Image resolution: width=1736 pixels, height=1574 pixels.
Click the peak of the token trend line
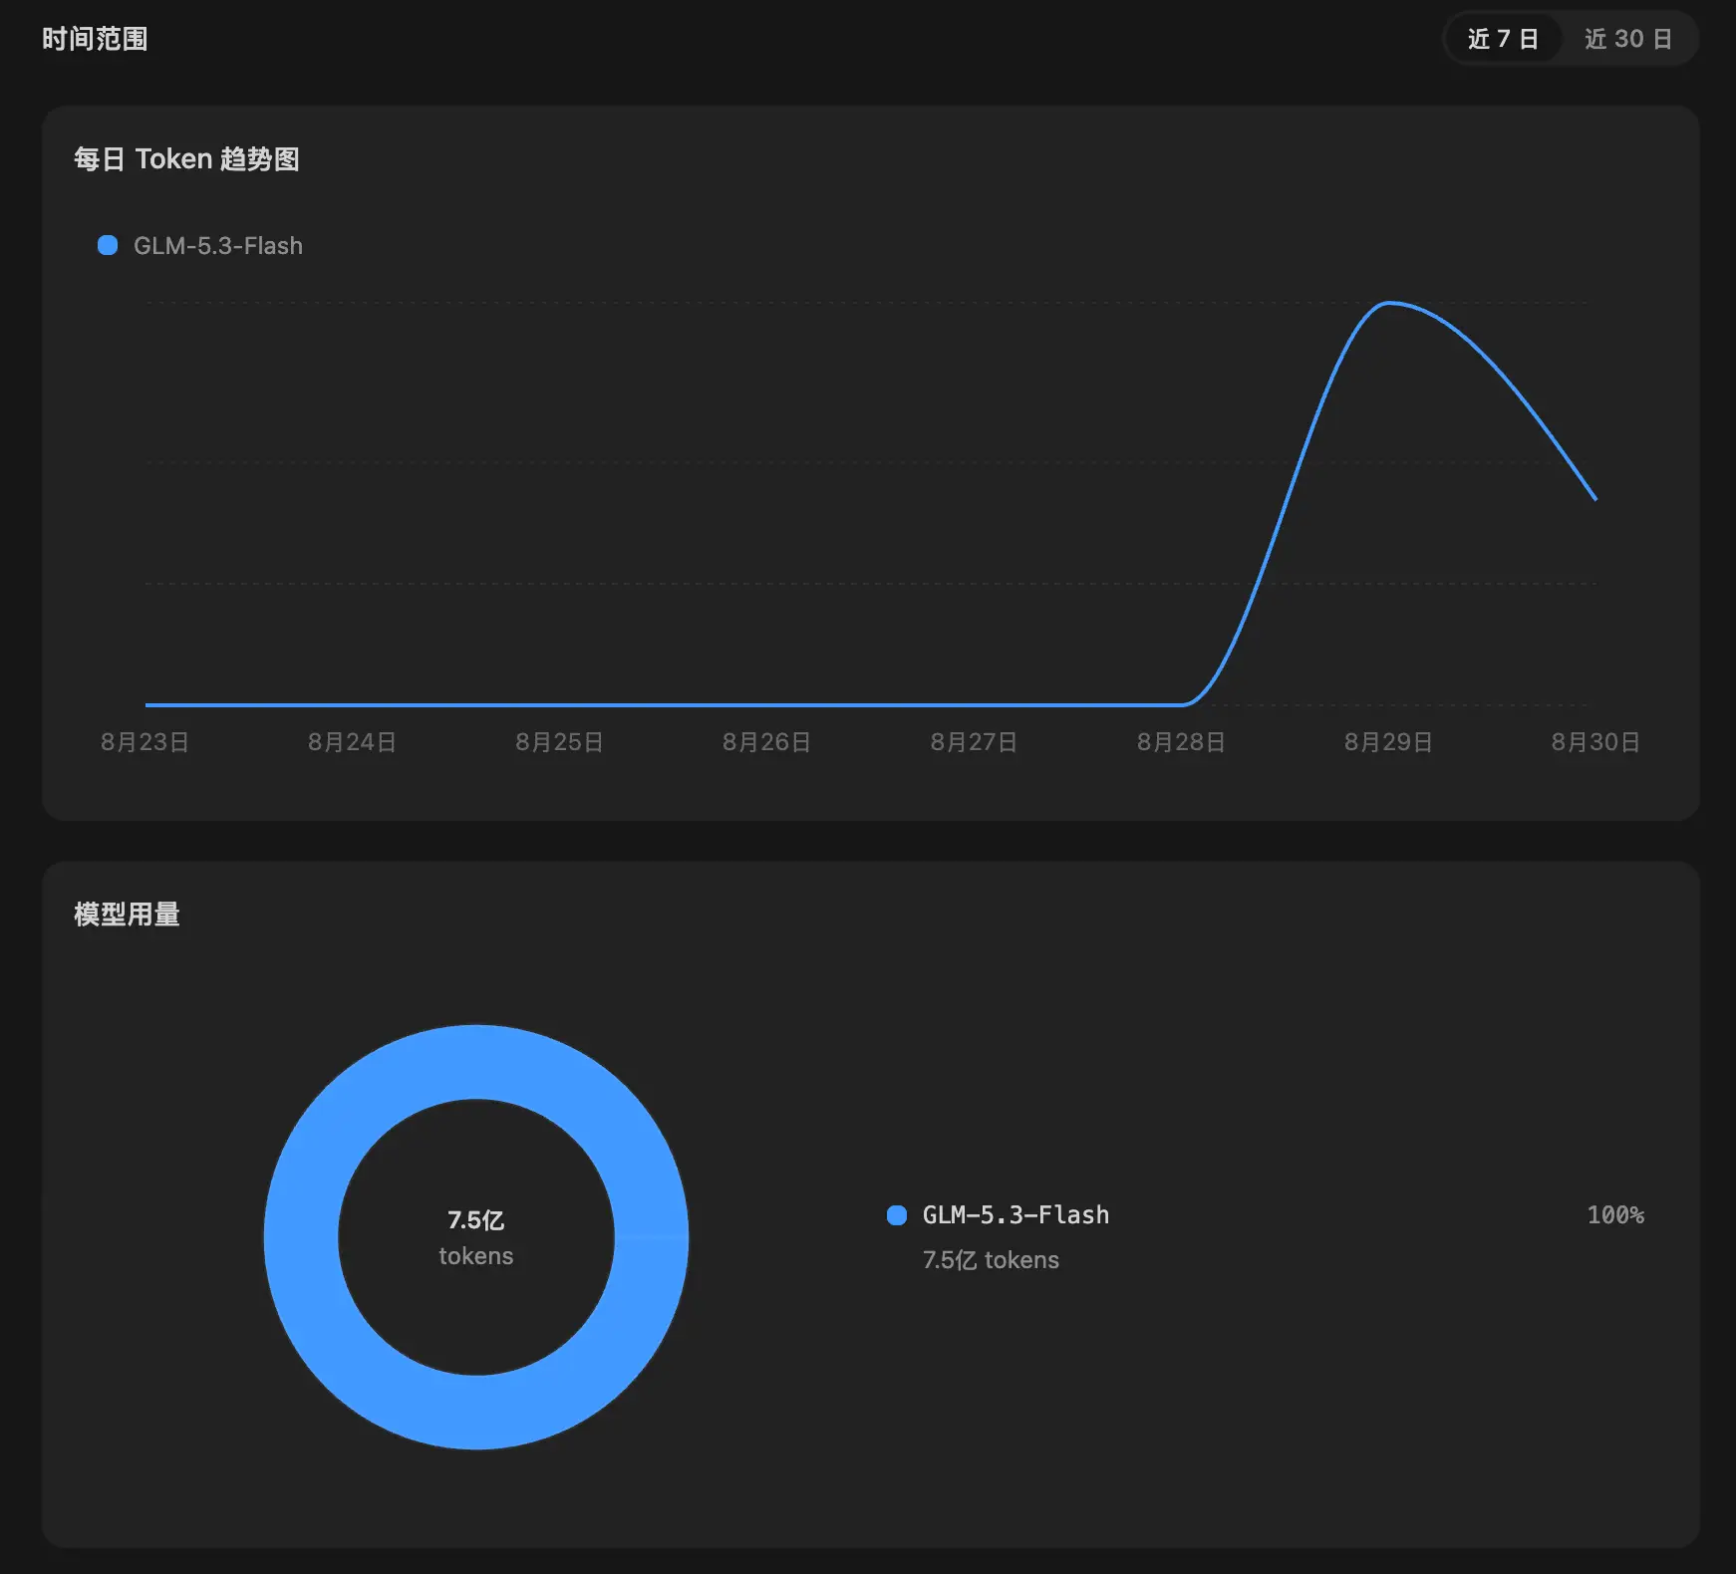pyautogui.click(x=1388, y=303)
